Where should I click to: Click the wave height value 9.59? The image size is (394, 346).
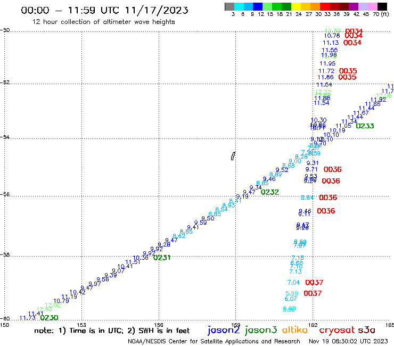click(x=201, y=223)
